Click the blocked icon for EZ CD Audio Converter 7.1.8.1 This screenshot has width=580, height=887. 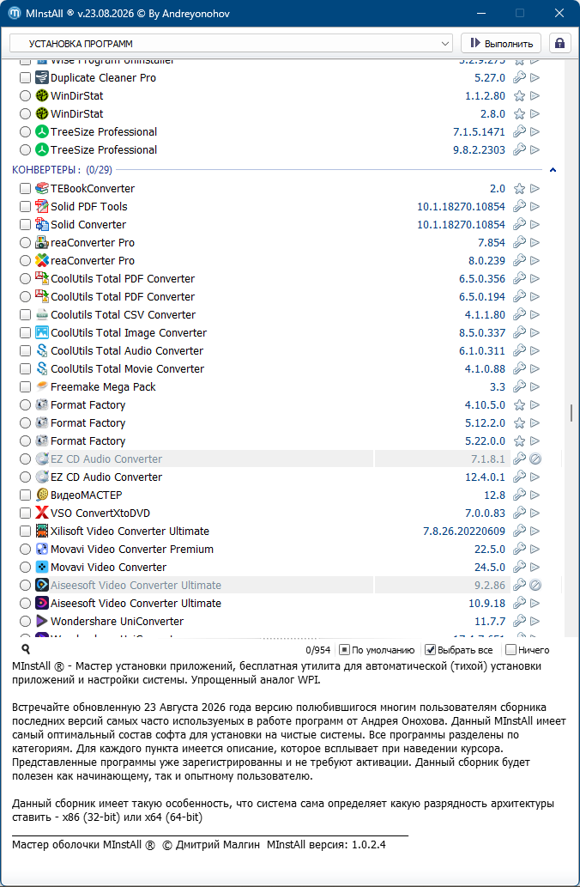pos(535,459)
